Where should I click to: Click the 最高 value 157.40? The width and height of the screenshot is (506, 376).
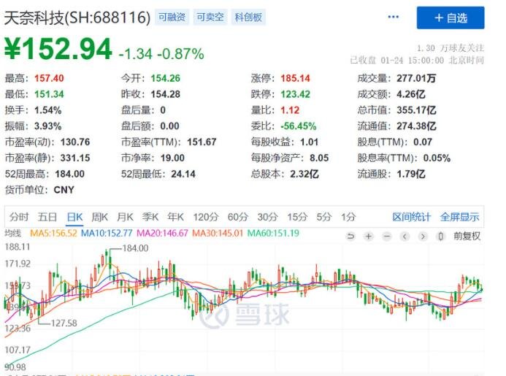(49, 78)
